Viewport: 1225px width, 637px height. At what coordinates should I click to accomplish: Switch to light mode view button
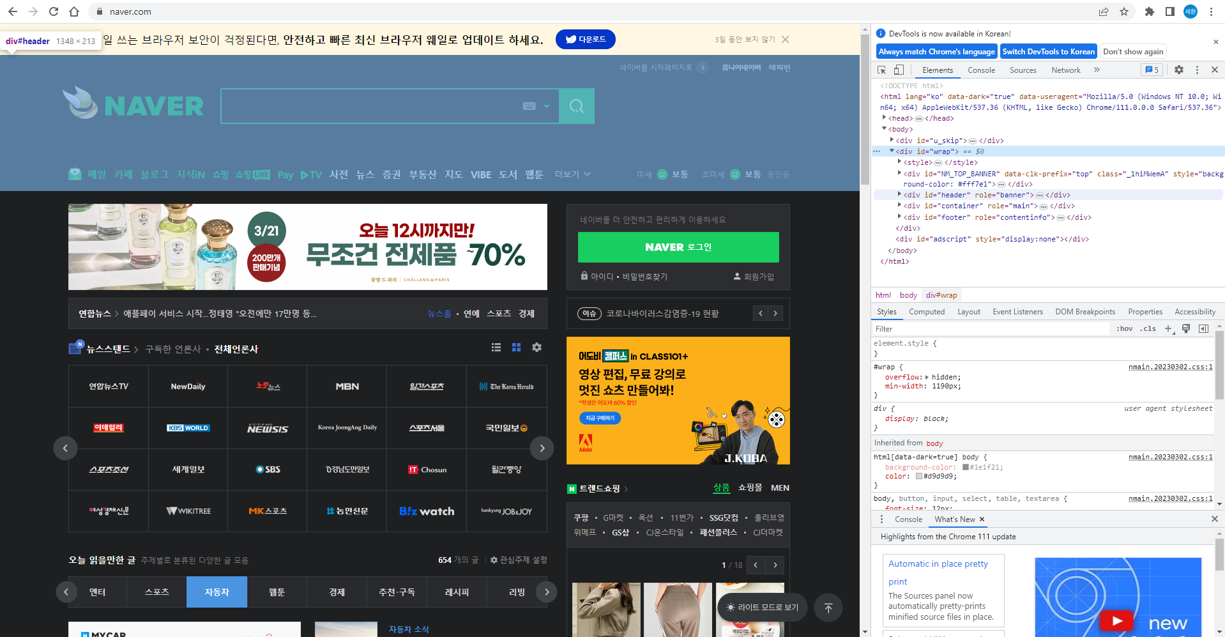(763, 607)
